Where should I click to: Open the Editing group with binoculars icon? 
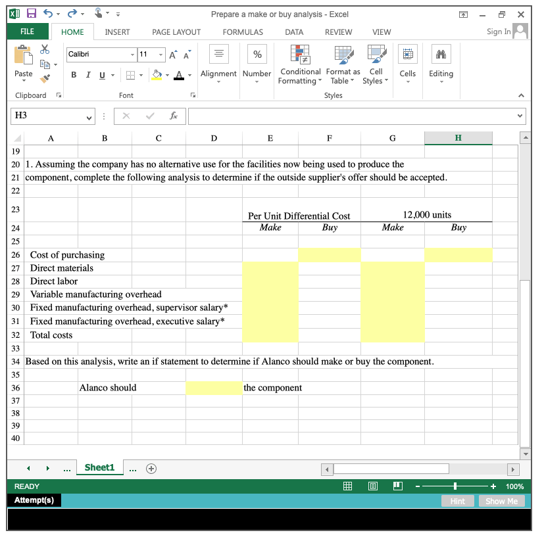[x=441, y=64]
